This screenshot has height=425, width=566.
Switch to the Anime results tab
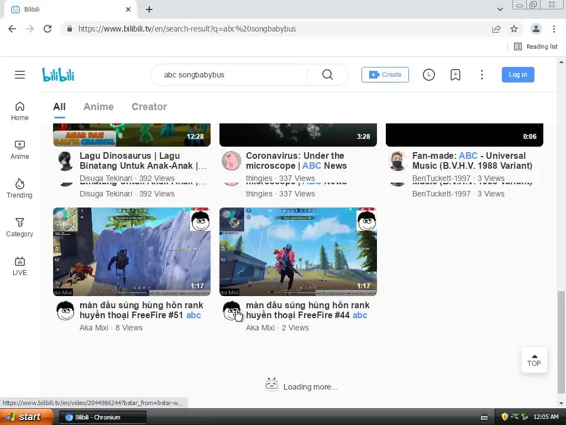(x=98, y=107)
